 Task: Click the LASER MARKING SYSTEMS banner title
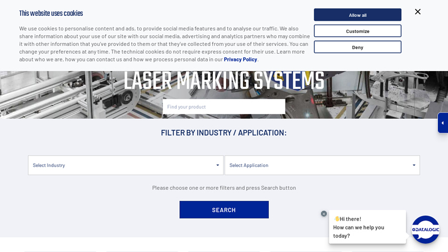[x=224, y=81]
